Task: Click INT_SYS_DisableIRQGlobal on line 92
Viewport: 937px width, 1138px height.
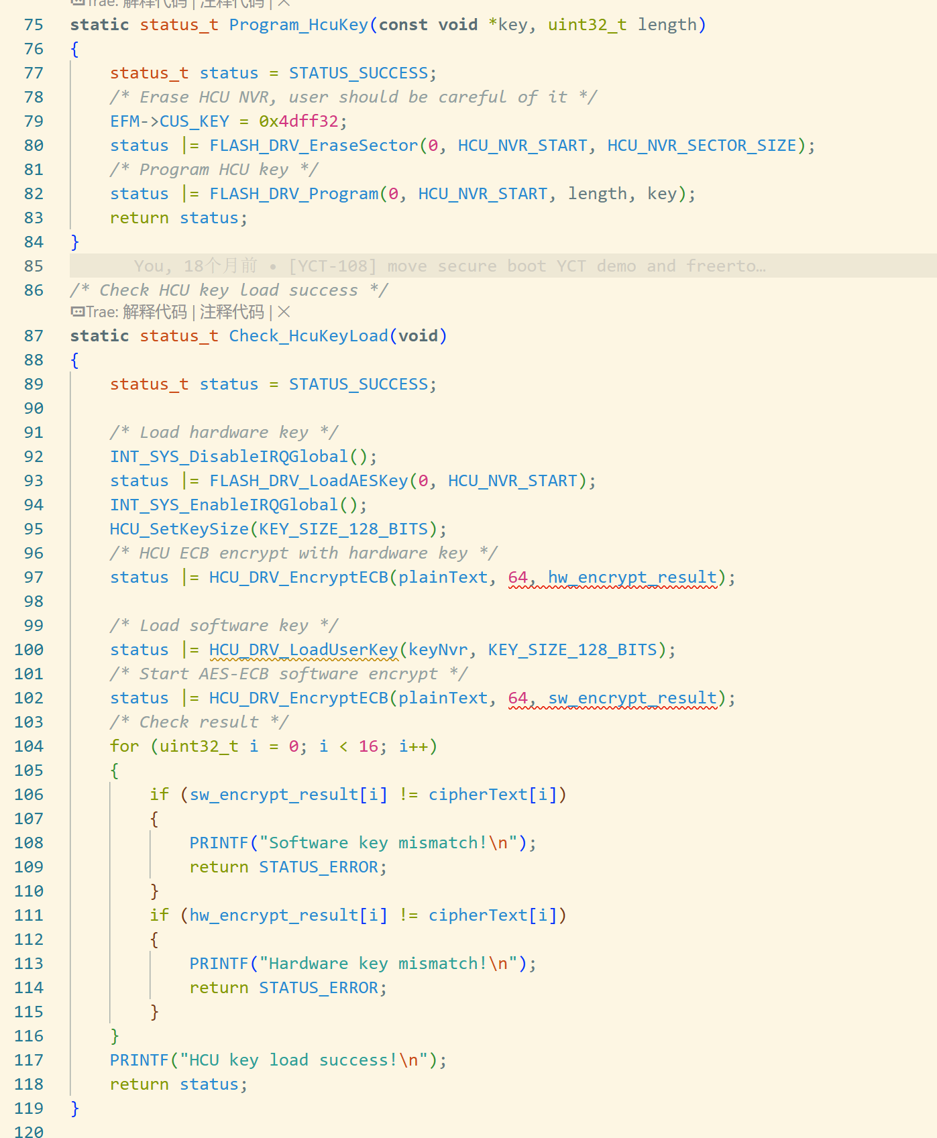Action: (229, 457)
